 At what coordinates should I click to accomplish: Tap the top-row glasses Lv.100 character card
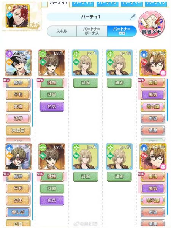153,63
